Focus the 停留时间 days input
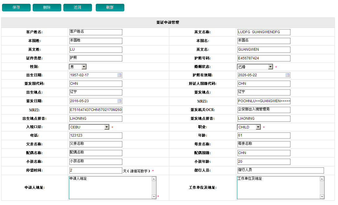Viewport: 338px width, 205px height. [x=96, y=170]
